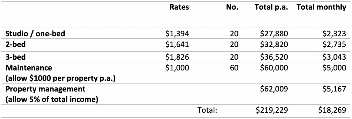The width and height of the screenshot is (352, 119).
Task: Click the Studio / one-bed row label
Action: (x=35, y=34)
